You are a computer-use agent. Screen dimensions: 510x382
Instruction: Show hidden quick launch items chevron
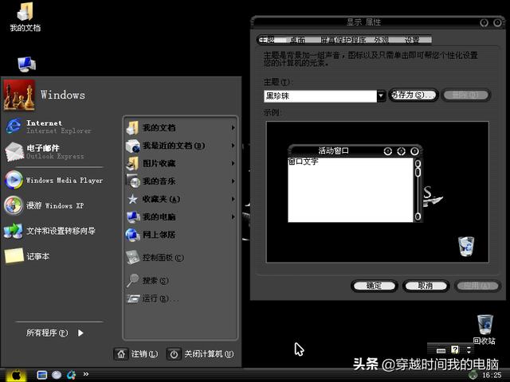[86, 374]
